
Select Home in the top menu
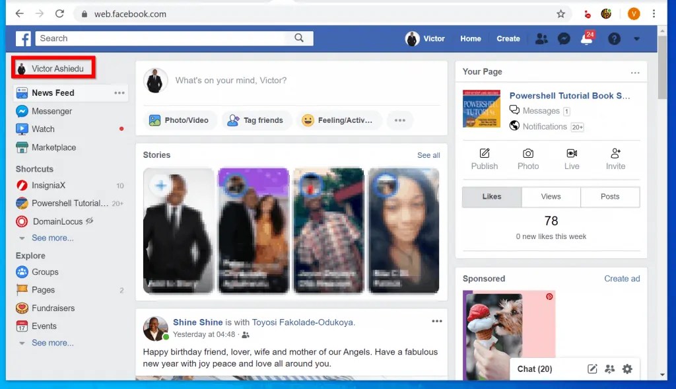click(x=470, y=38)
